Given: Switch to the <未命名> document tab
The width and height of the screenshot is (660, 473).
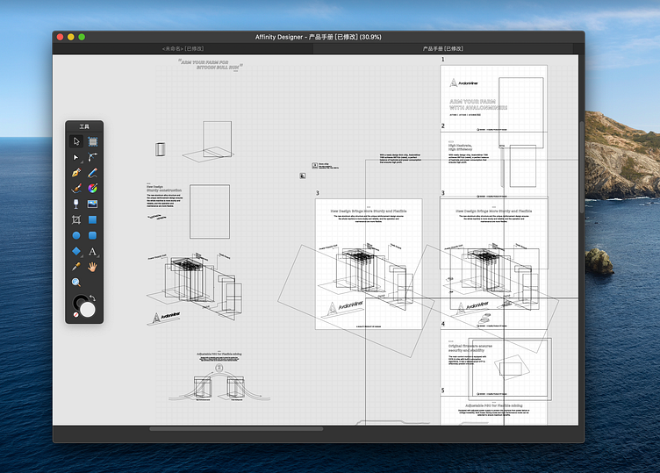Looking at the screenshot, I should pos(183,49).
